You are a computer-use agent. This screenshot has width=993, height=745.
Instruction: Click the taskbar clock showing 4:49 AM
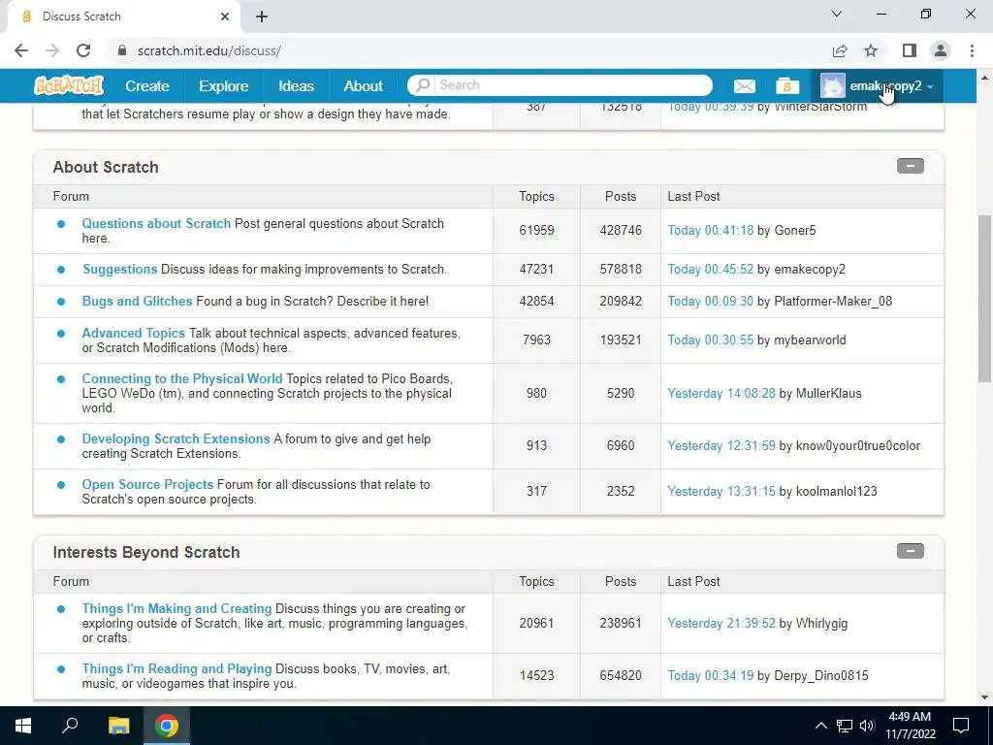[x=910, y=726]
